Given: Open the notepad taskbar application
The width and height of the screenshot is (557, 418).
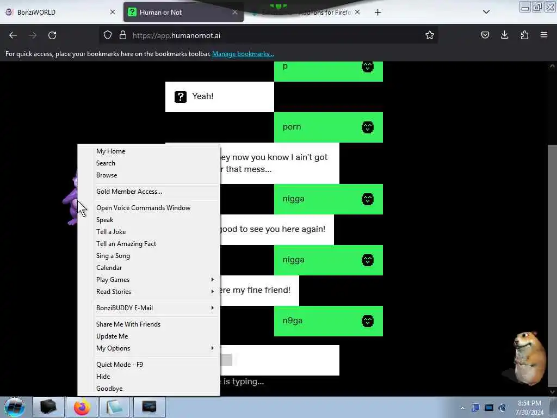Looking at the screenshot, I should coord(114,407).
